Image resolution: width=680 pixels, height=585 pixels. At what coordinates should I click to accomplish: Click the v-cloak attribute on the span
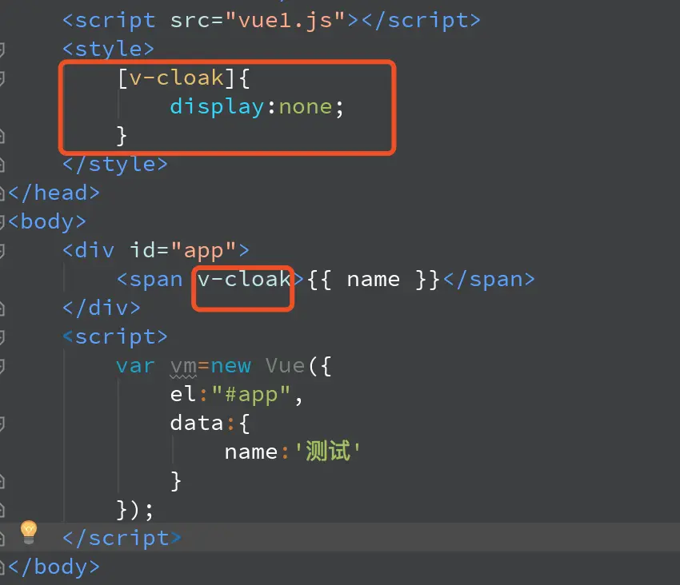[244, 279]
